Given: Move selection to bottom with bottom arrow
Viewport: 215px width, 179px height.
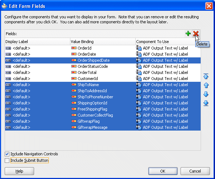Looking at the screenshot, I should [x=206, y=103].
